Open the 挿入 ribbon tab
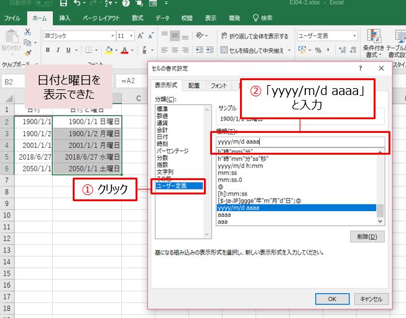Image resolution: width=406 pixels, height=318 pixels. point(65,18)
